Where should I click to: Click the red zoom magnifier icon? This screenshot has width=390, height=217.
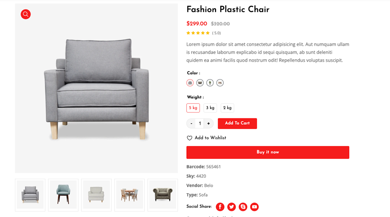pos(26,14)
